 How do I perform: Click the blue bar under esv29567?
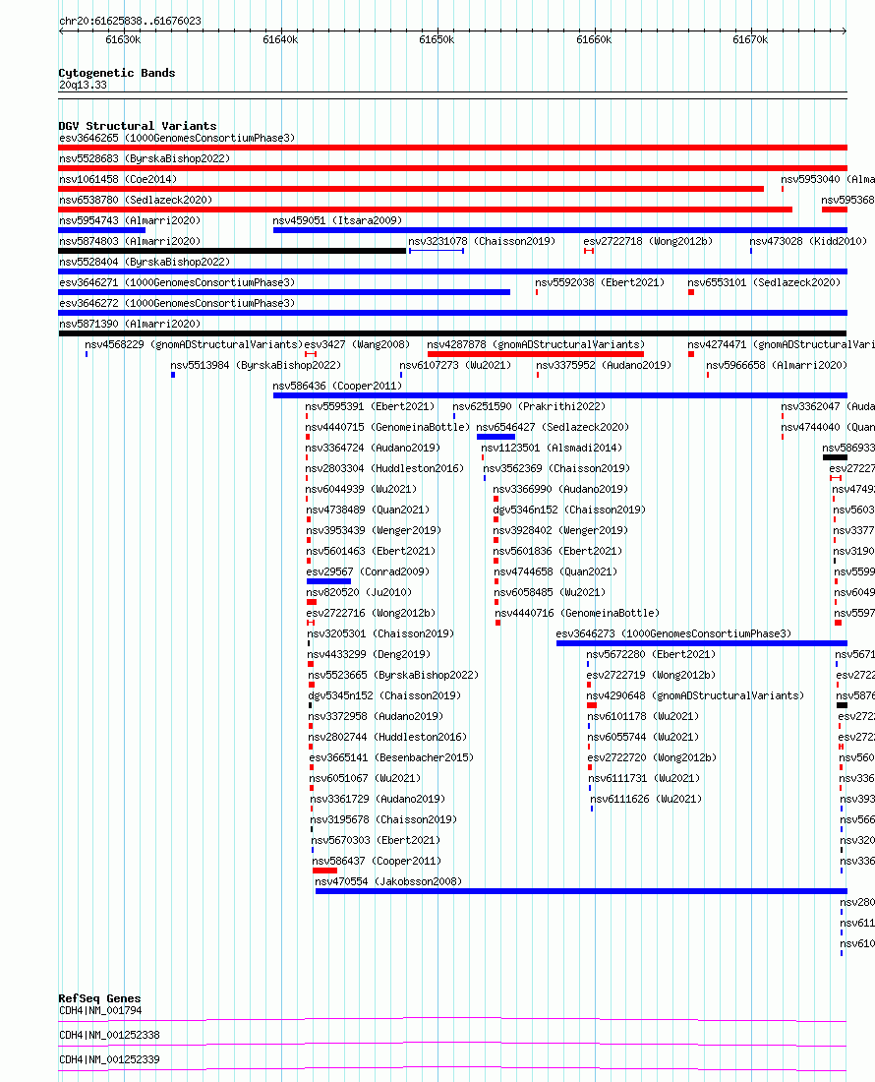[x=329, y=581]
